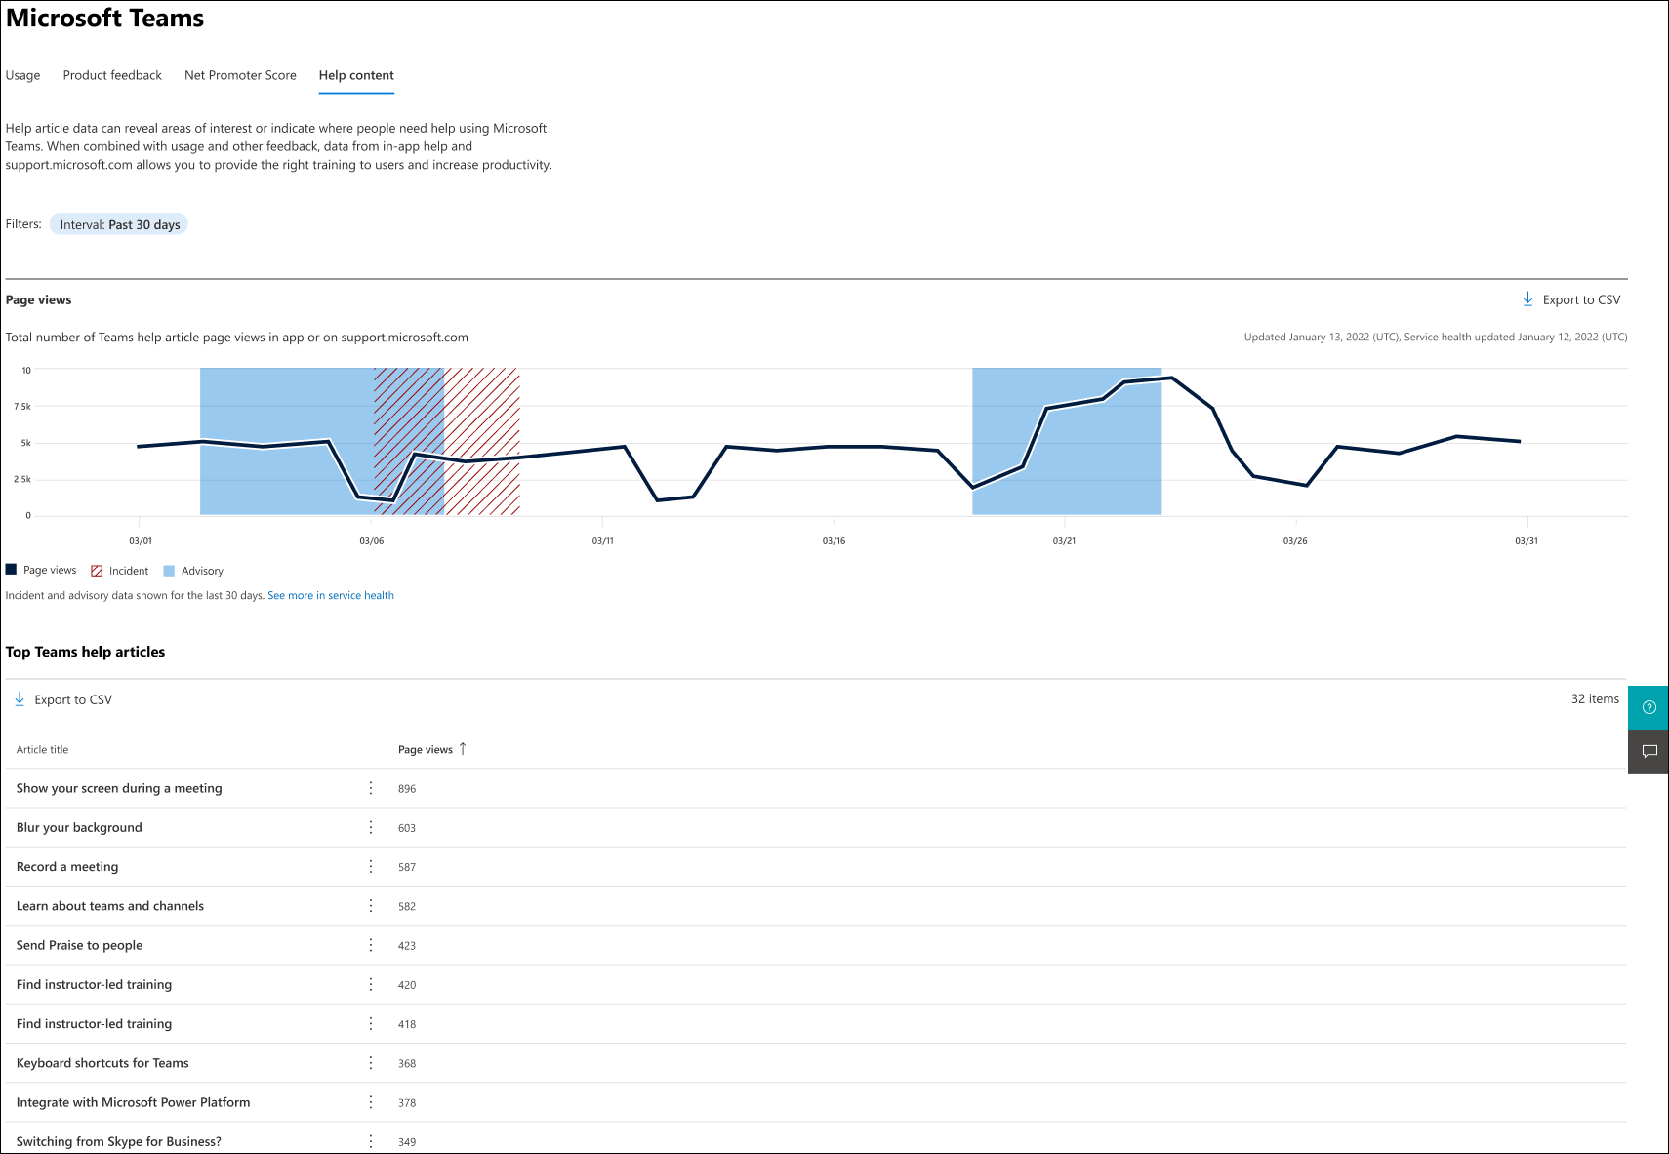Select article Show your screen during a meeting

[x=119, y=788]
